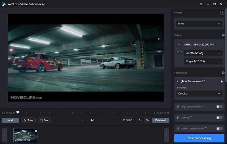The height and width of the screenshot is (144, 227).
Task: Open the hamburger menu in title bar
Action: coord(201,4)
